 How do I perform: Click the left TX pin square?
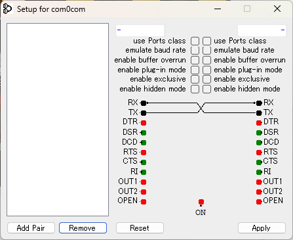[x=144, y=113]
